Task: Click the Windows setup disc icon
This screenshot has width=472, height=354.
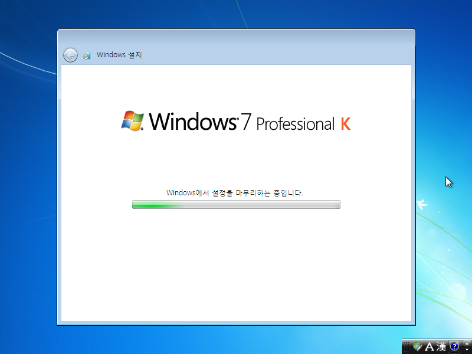Action: (x=87, y=55)
